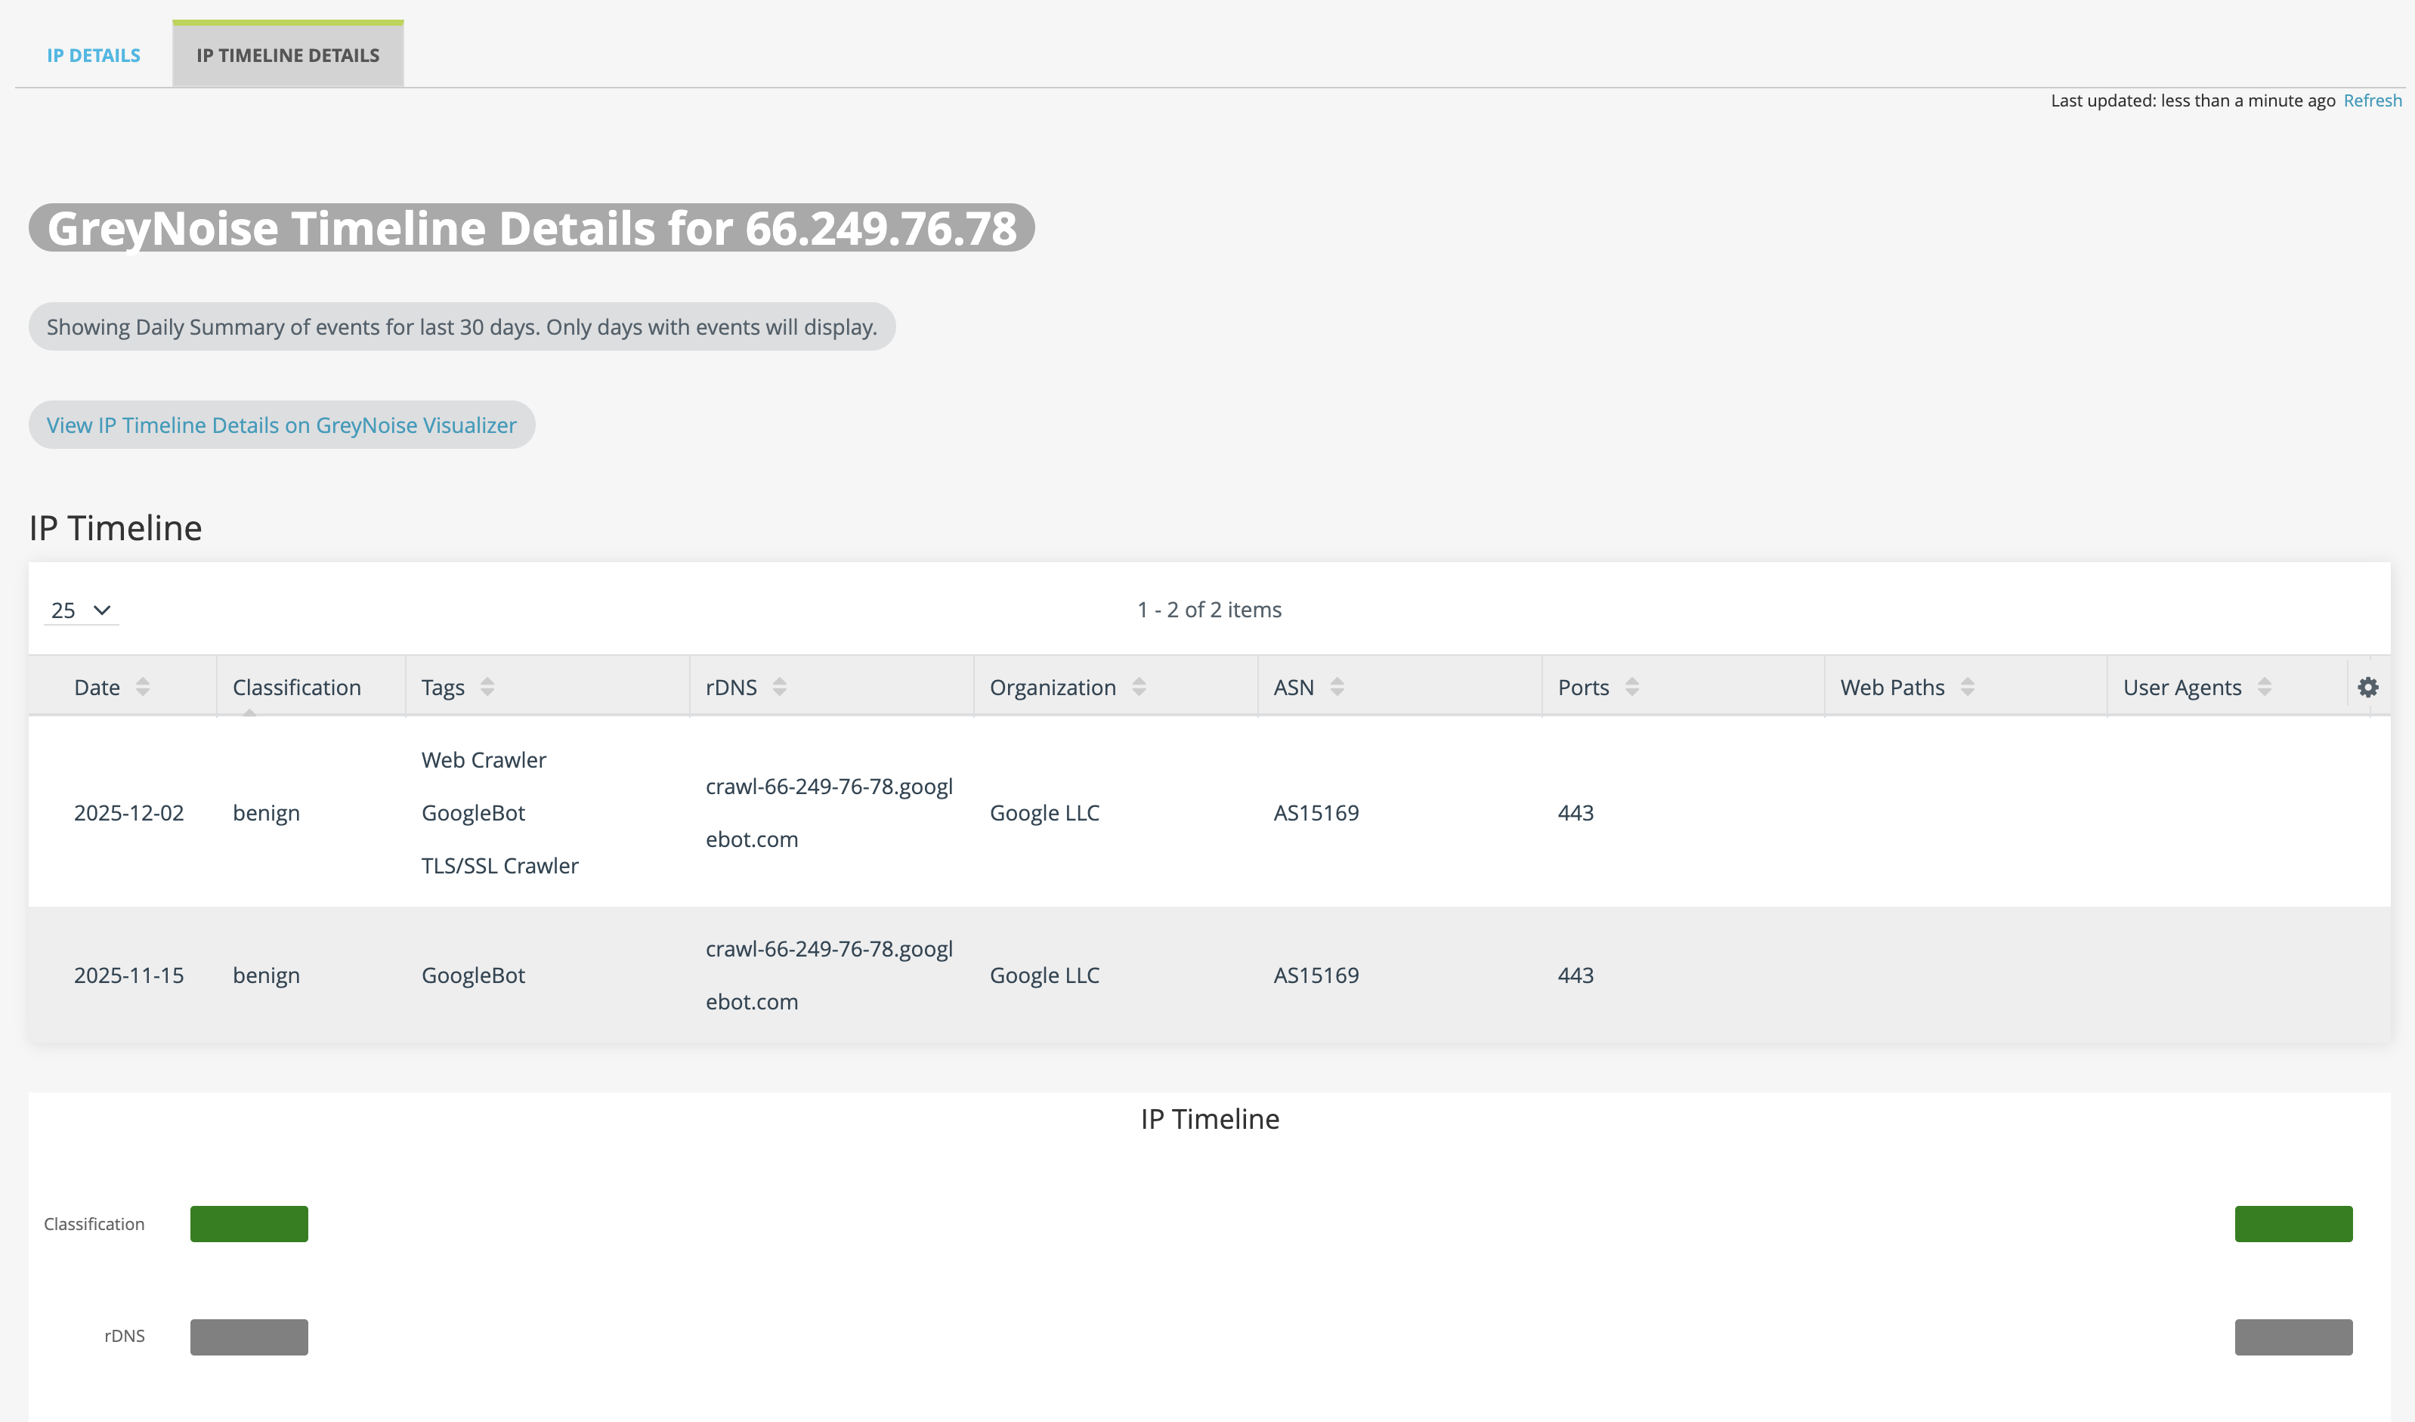This screenshot has width=2415, height=1422.
Task: Open View IP Timeline Details on GreyNoise Visualizer
Action: (x=281, y=425)
